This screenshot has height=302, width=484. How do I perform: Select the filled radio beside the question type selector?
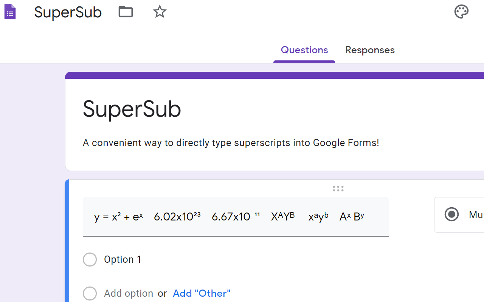pyautogui.click(x=451, y=214)
